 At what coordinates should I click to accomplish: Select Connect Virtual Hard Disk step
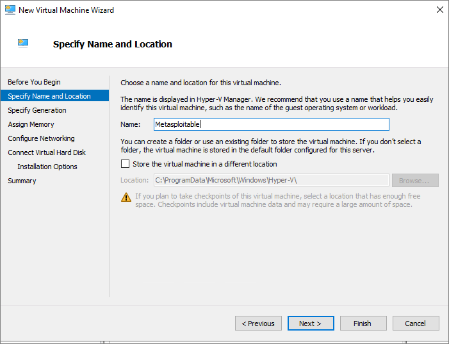(x=47, y=152)
